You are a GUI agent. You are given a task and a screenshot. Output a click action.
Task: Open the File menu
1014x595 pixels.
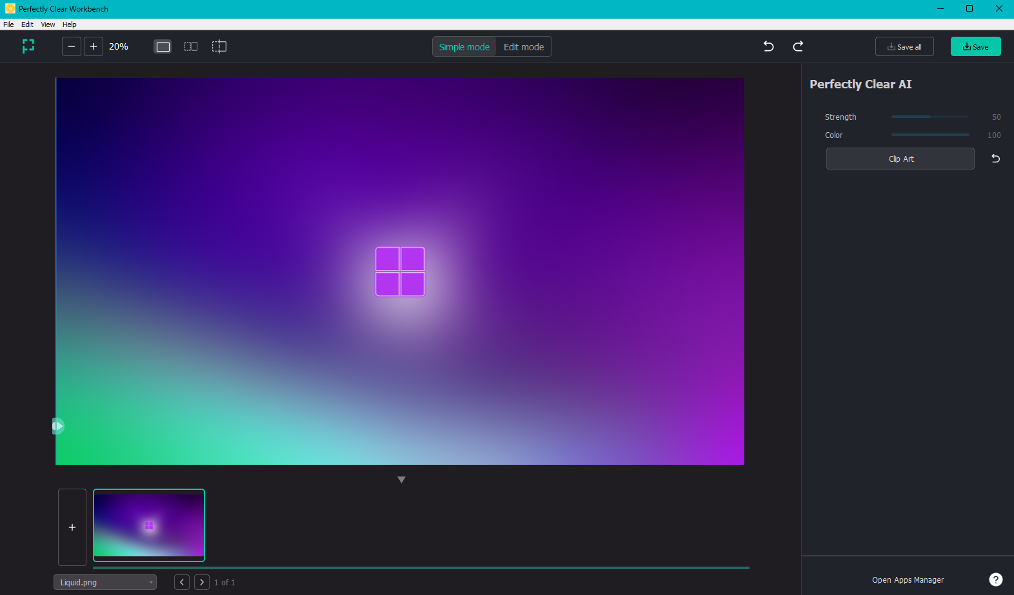[8, 24]
